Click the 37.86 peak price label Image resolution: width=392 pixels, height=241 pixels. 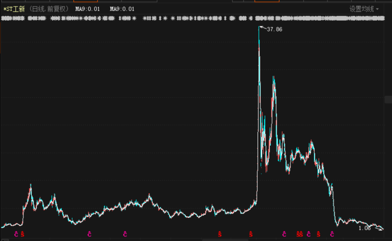[x=274, y=29]
